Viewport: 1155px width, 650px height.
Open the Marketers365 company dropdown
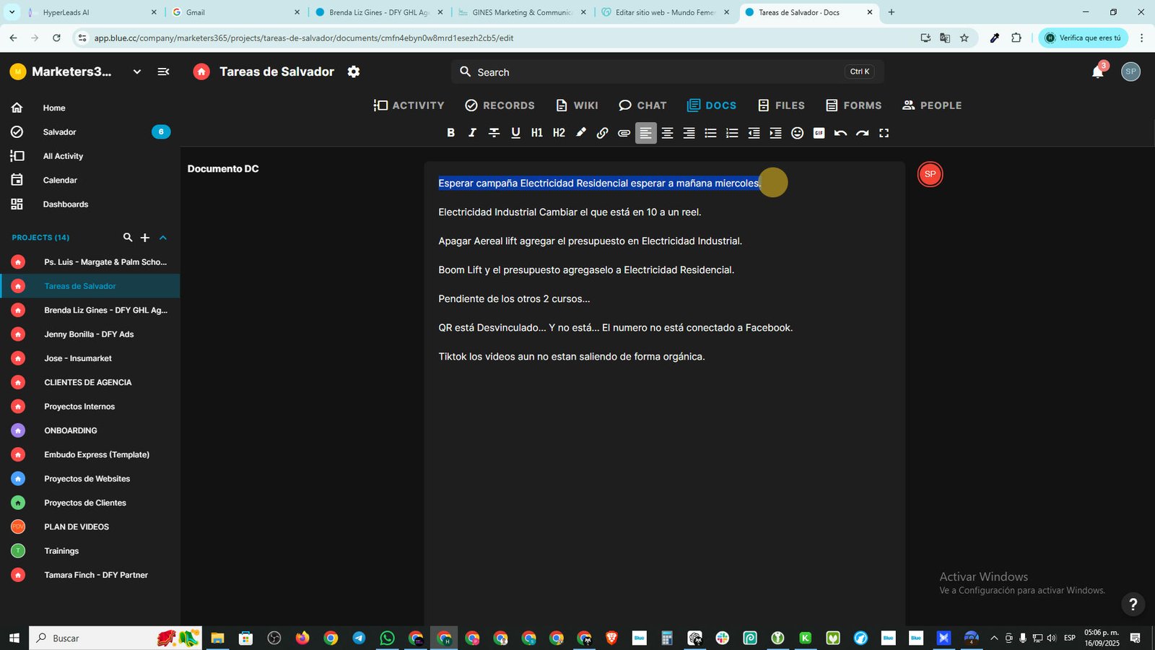(x=137, y=71)
